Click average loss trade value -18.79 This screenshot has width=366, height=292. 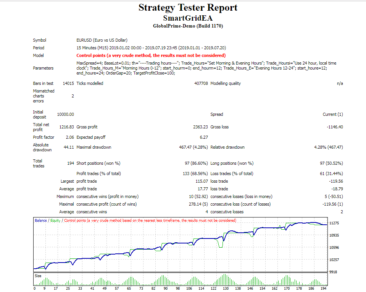click(x=337, y=189)
